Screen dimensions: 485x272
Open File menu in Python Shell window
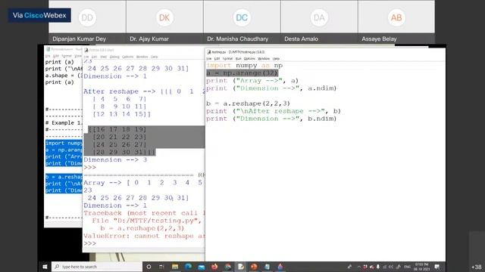click(x=86, y=57)
